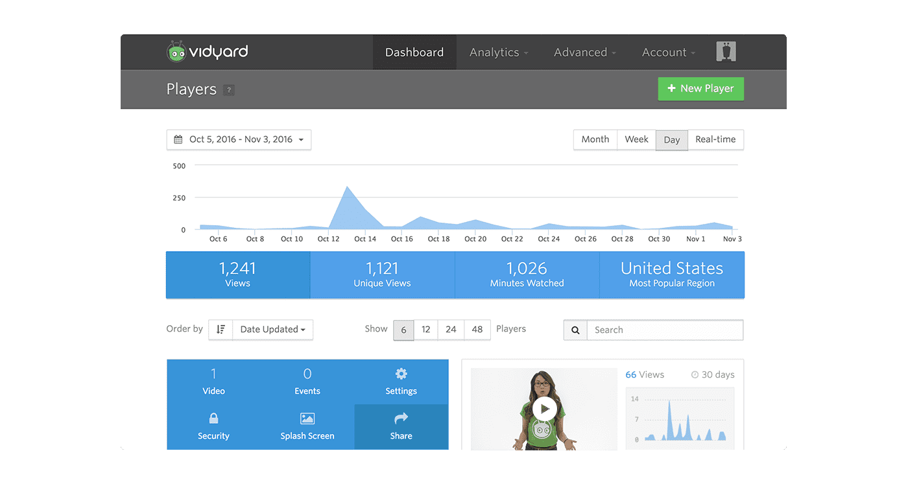The height and width of the screenshot is (501, 908).
Task: Select the Unique Views stat tab
Action: click(x=382, y=275)
